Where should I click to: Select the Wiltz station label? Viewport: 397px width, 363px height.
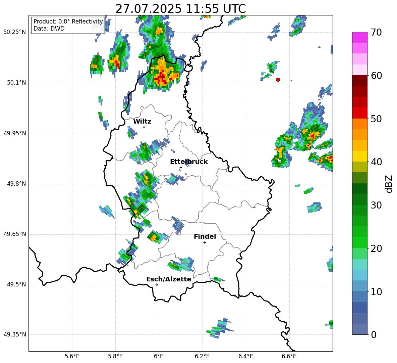[x=142, y=122]
